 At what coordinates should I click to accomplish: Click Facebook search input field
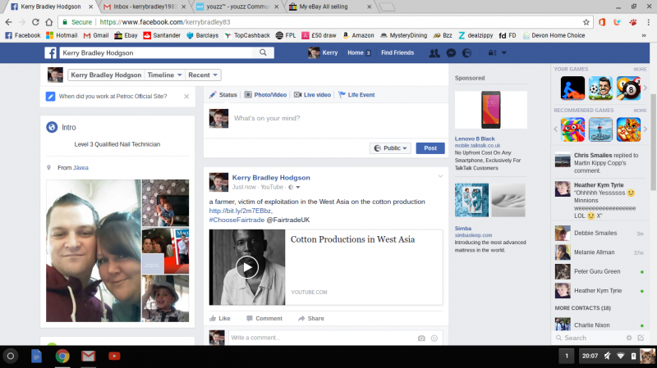[x=156, y=52]
